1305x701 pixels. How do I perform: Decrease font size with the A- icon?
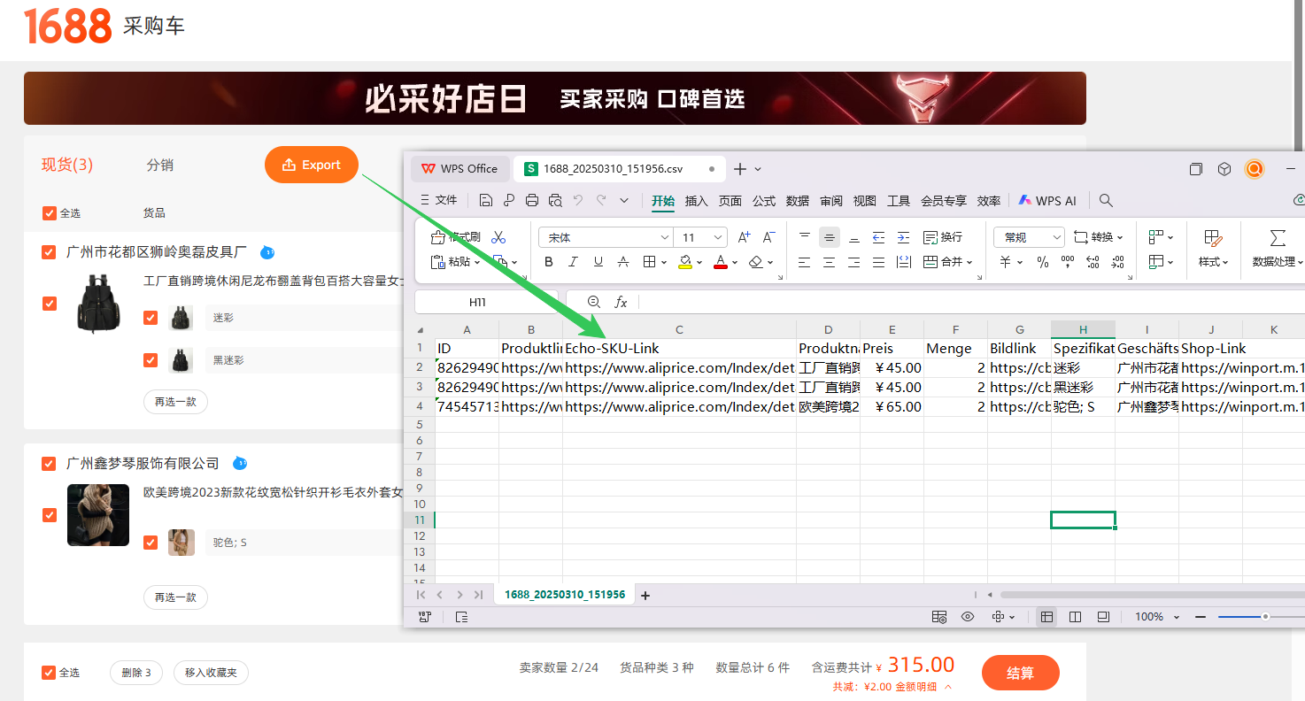click(x=768, y=237)
